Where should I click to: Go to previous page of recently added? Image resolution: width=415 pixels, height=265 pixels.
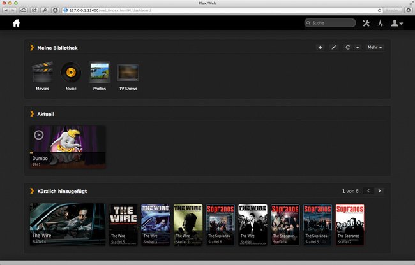point(368,191)
